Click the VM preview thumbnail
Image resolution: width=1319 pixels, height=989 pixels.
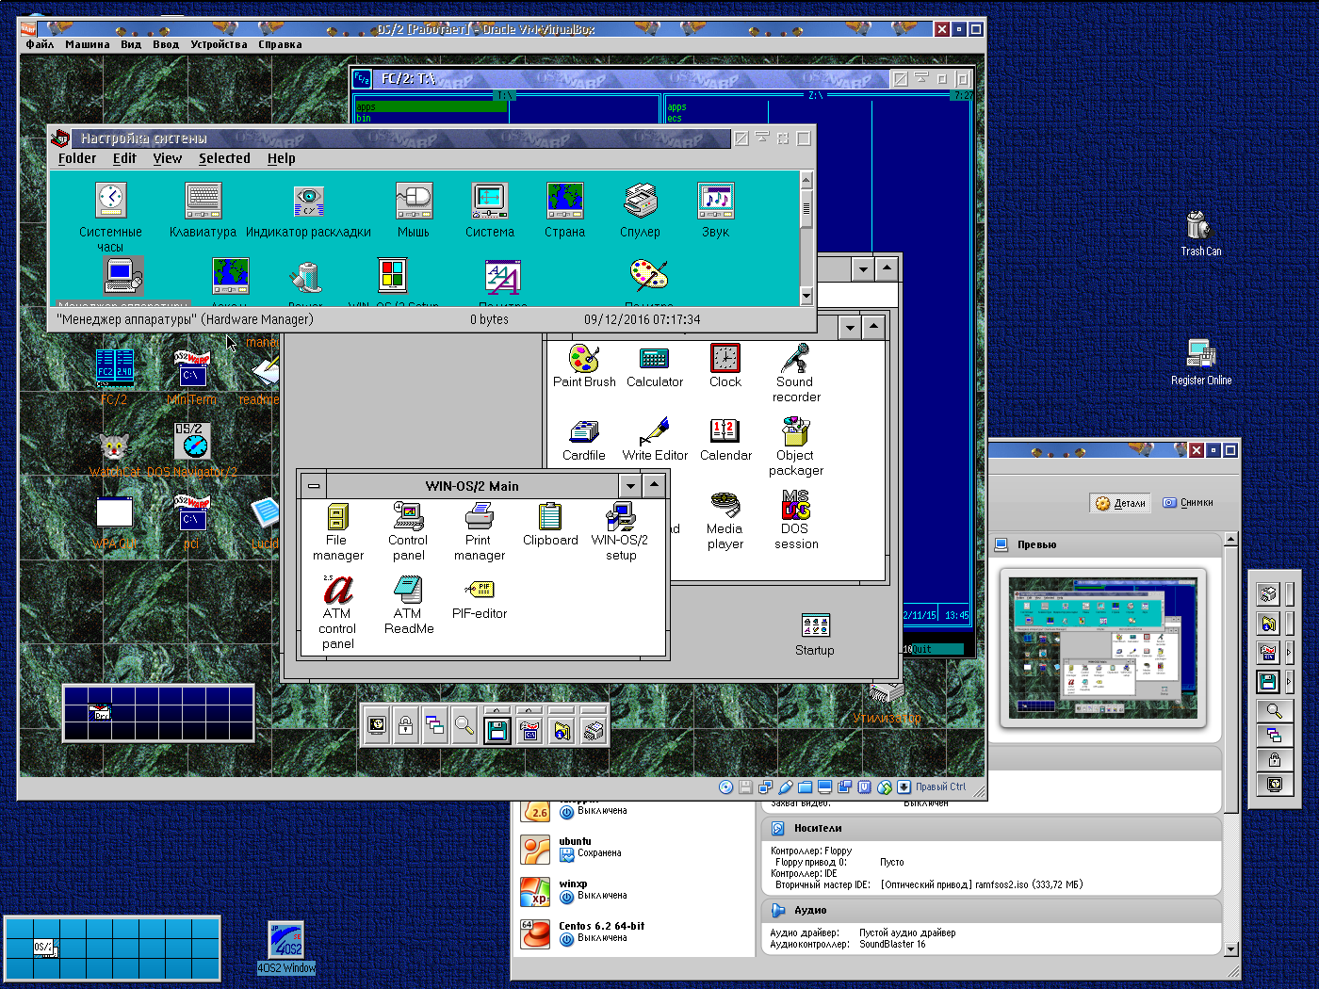(x=1103, y=648)
